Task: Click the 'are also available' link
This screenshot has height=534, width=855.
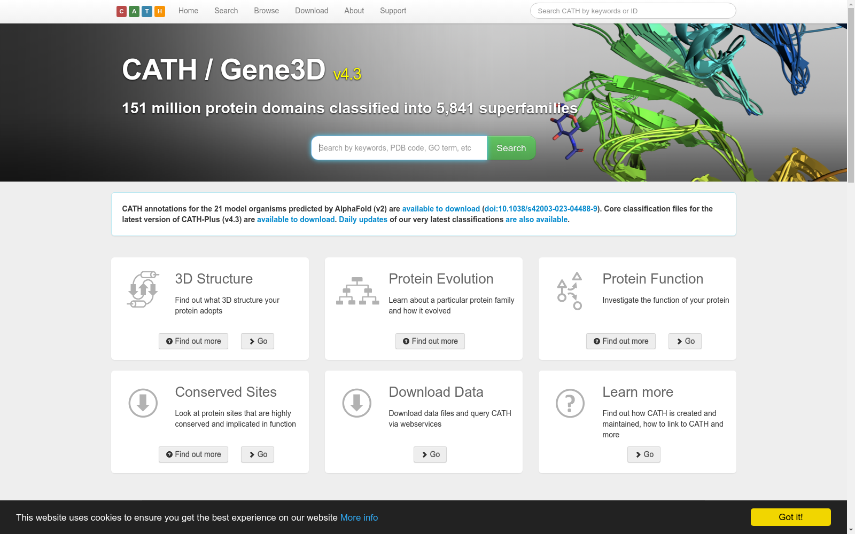Action: click(537, 219)
